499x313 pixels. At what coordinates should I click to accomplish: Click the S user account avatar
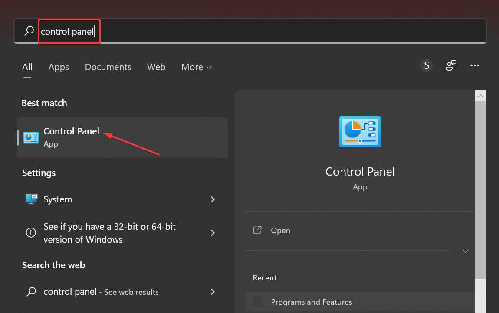[x=427, y=65]
